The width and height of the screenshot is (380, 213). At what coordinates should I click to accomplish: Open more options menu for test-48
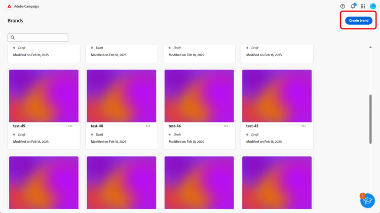click(x=148, y=126)
